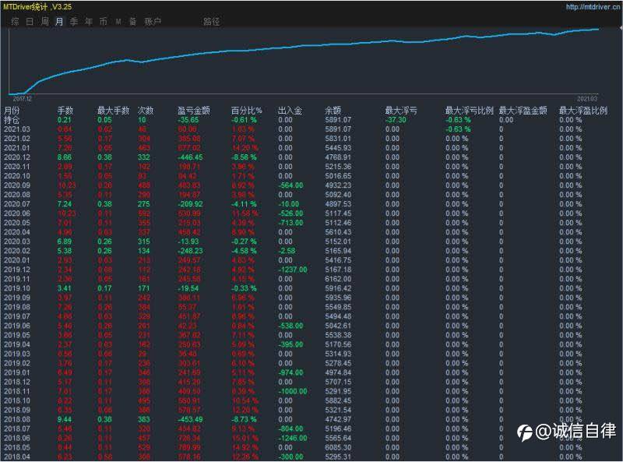Click the 盈亏金额 column header
The image size is (623, 462).
click(x=193, y=111)
